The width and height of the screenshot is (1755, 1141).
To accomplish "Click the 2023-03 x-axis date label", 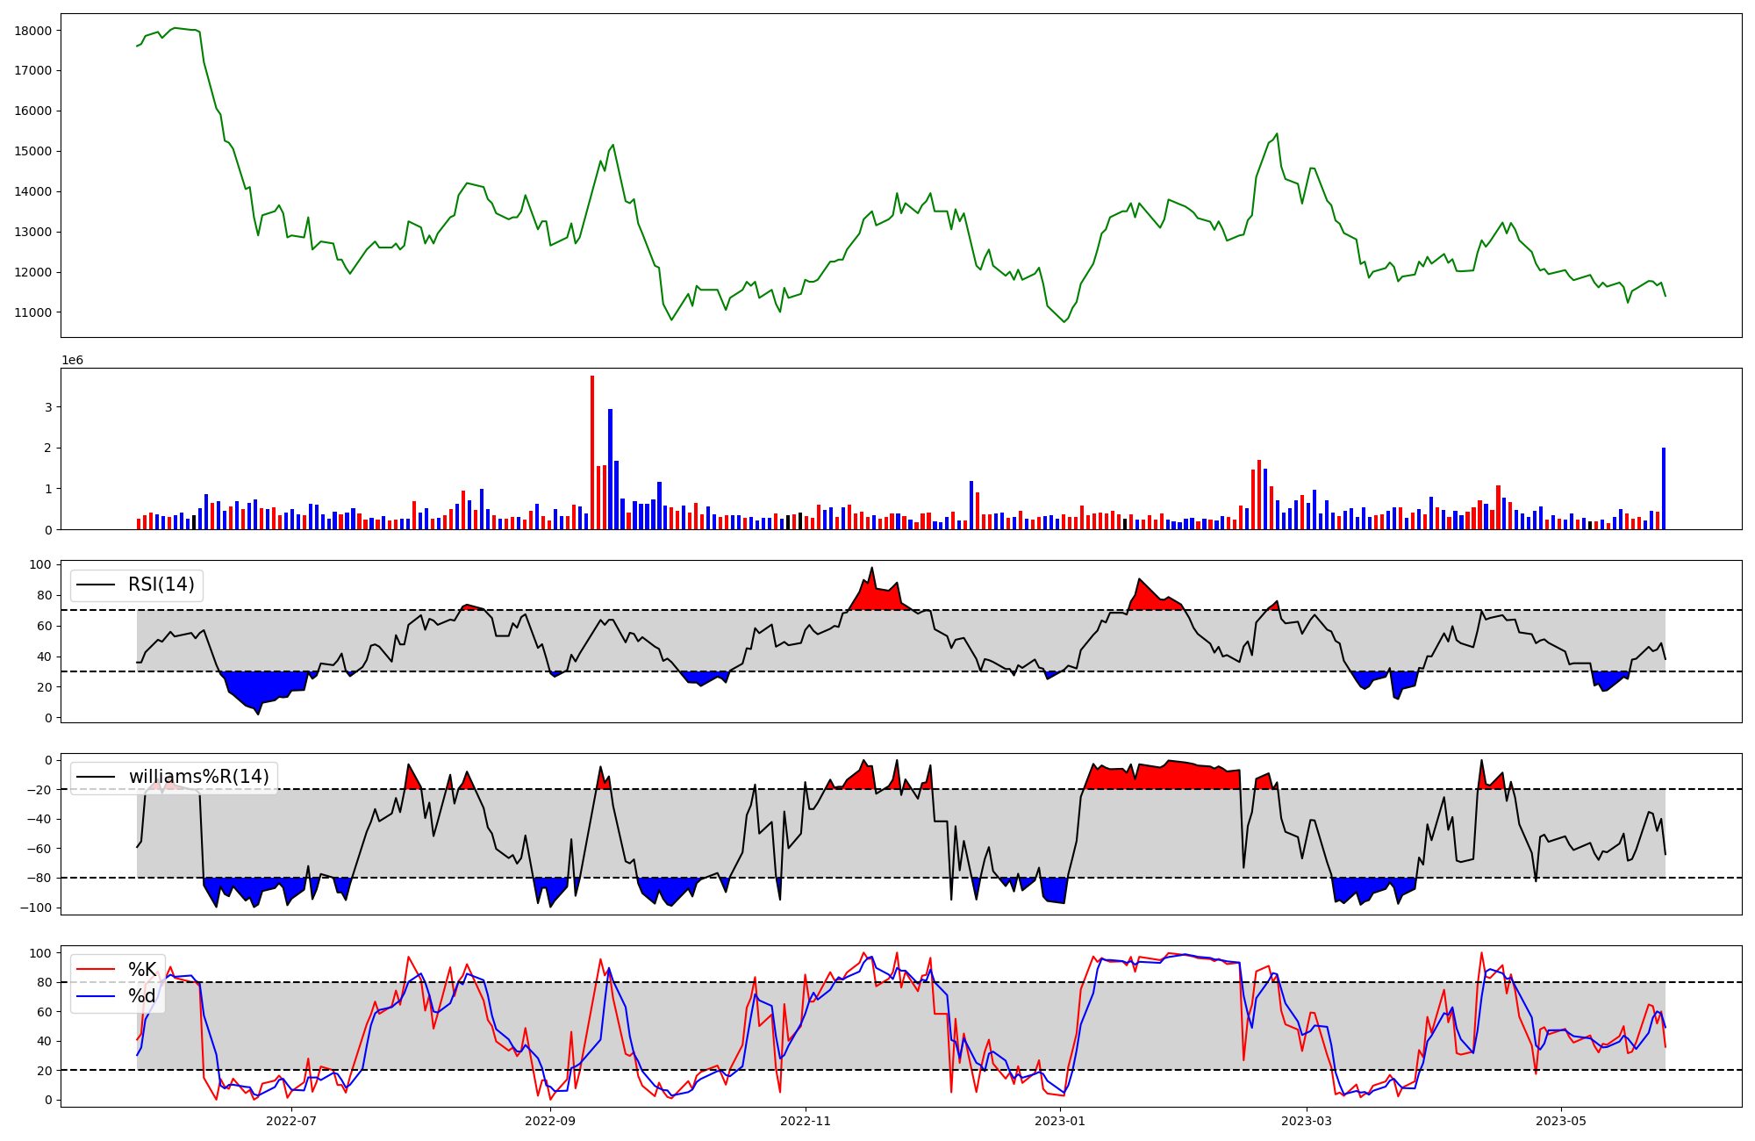I will 1307,1121.
